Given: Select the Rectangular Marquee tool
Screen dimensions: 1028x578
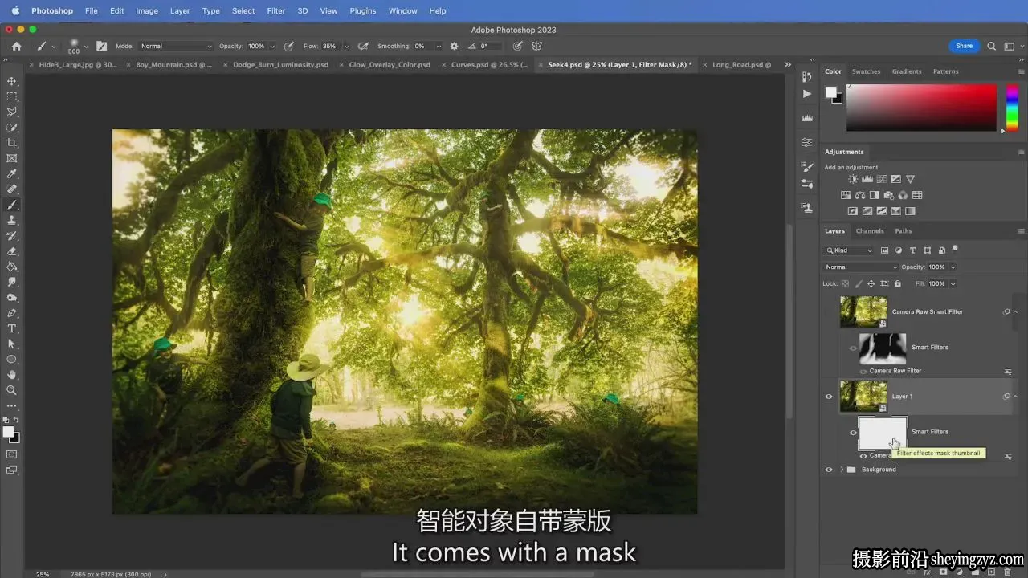Looking at the screenshot, I should click(12, 96).
